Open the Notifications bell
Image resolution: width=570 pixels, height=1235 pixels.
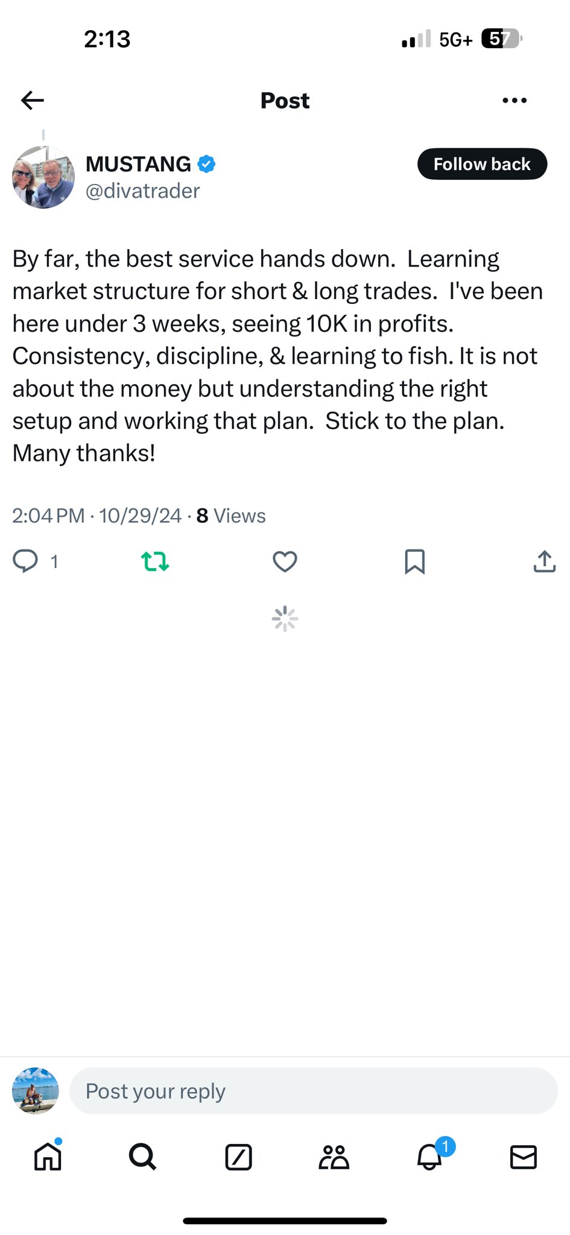(430, 1157)
